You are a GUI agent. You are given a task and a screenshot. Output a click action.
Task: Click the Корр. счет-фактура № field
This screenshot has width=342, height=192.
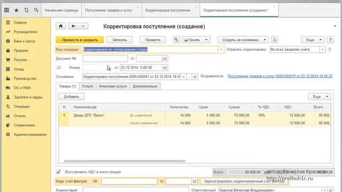tap(129, 181)
